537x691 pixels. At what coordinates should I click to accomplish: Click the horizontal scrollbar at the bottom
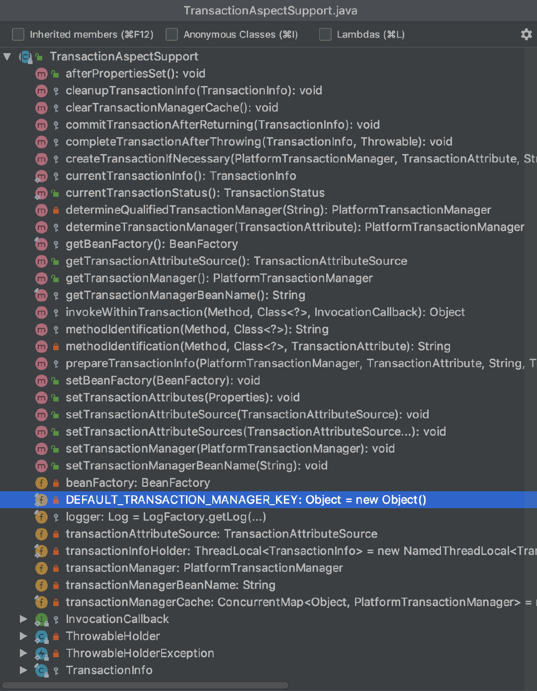tap(145, 686)
